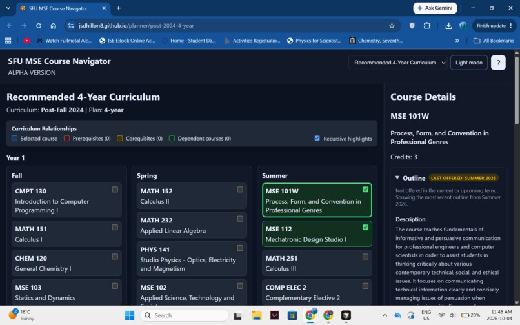The image size is (520, 325).
Task: Click the Corequisites yellow legend swatch
Action: click(x=120, y=138)
